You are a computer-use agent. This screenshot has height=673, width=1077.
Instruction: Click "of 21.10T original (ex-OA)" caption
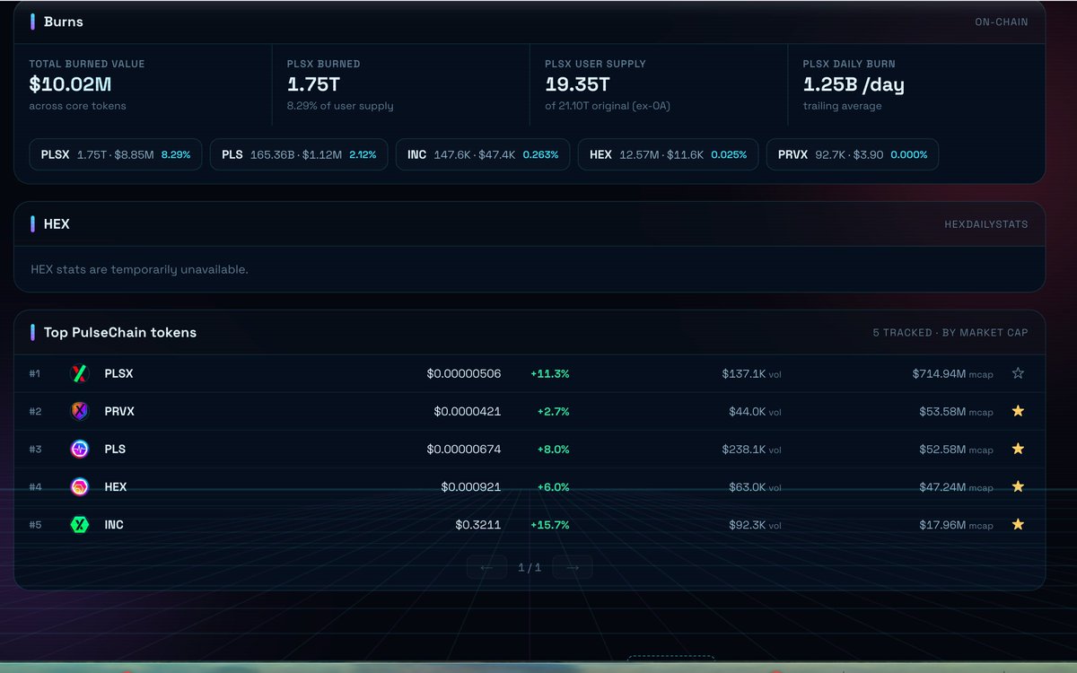[x=608, y=106]
